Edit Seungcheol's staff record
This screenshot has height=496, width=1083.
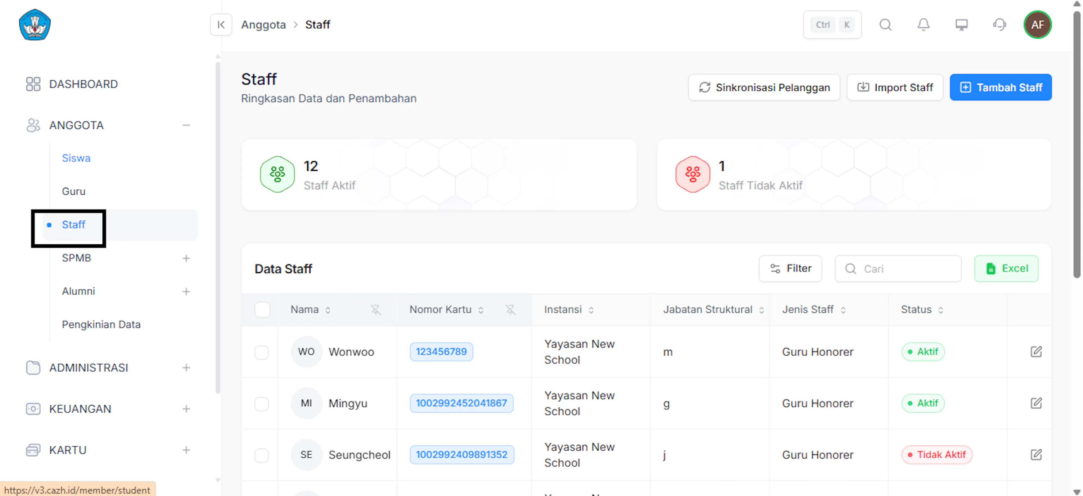1036,454
